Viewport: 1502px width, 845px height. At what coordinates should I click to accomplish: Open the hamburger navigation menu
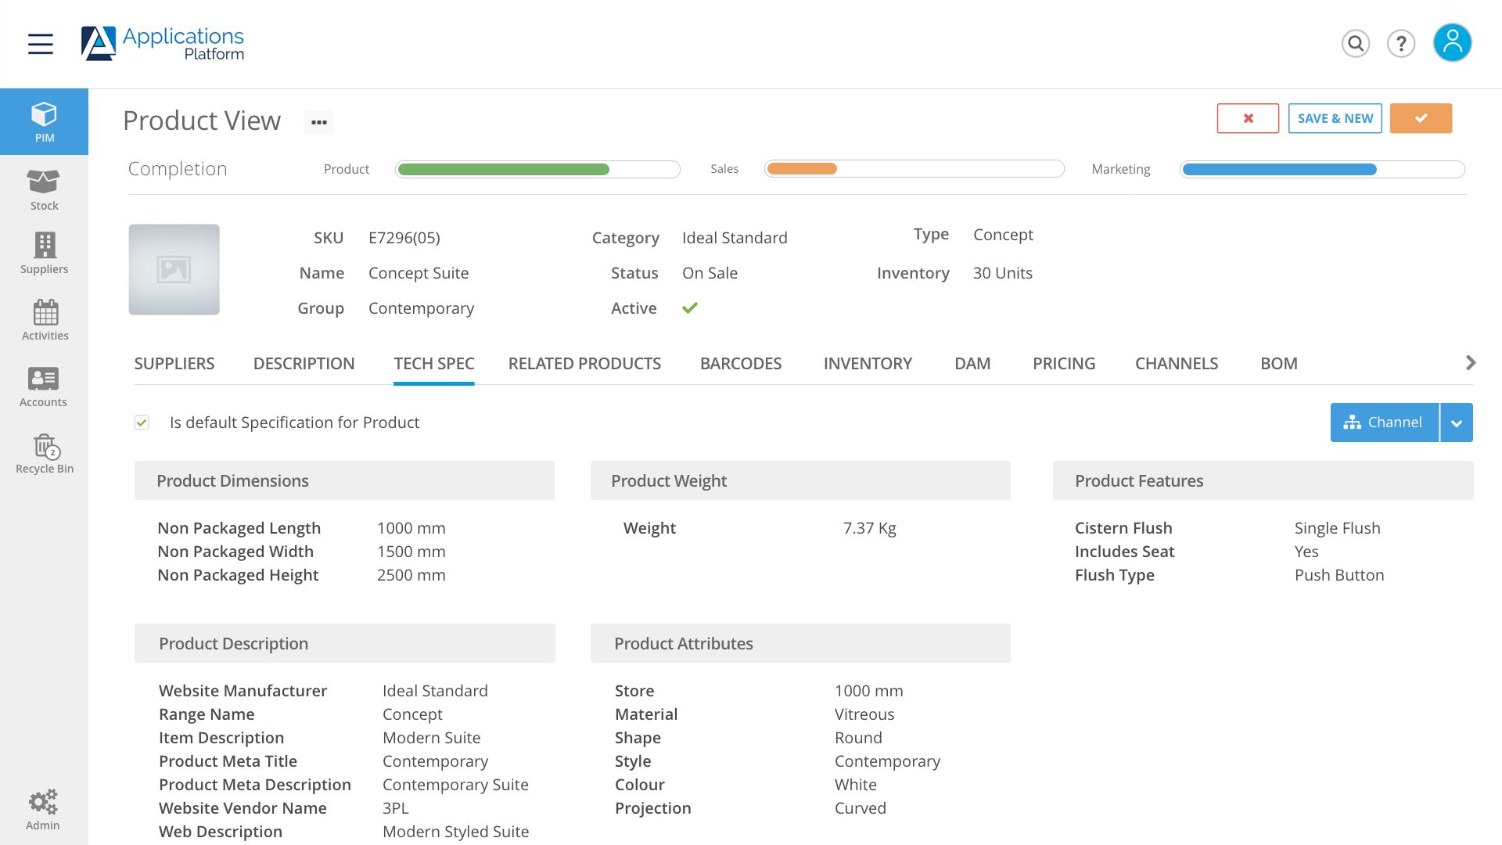click(41, 44)
